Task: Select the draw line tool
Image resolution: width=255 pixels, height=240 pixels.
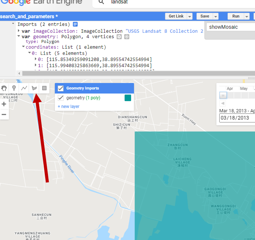Action: point(24,88)
